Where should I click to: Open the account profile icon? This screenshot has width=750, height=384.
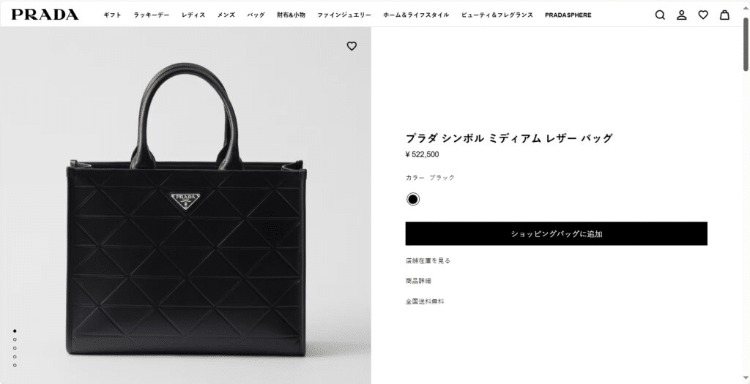[x=682, y=15]
